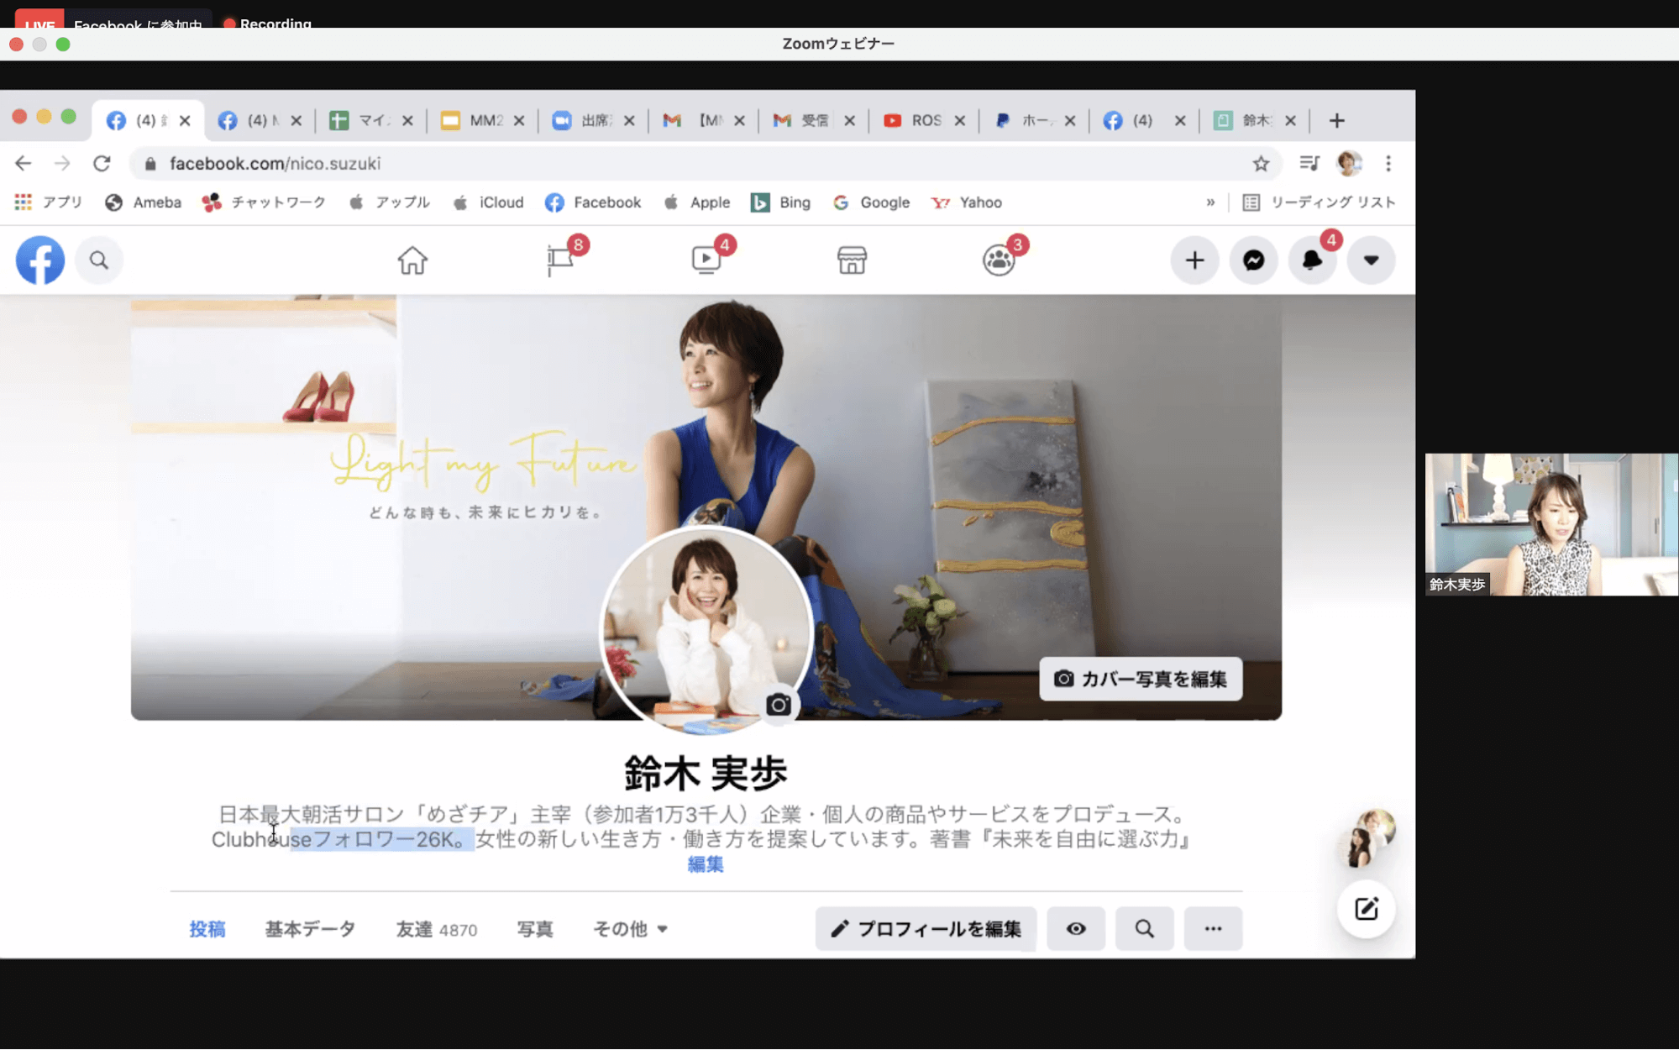1679x1050 pixels.
Task: Open iCloud bookmark
Action: point(488,202)
